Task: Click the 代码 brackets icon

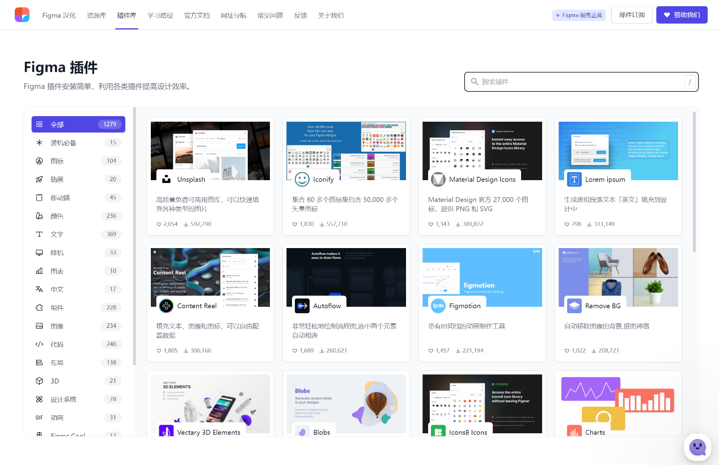Action: [39, 344]
